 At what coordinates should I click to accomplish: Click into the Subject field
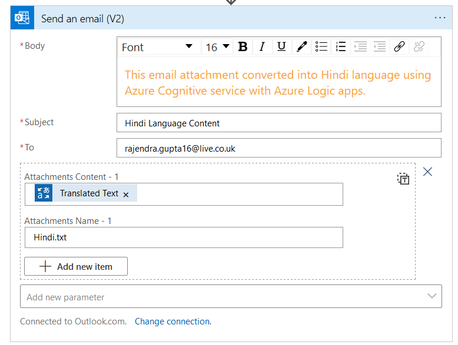[278, 123]
